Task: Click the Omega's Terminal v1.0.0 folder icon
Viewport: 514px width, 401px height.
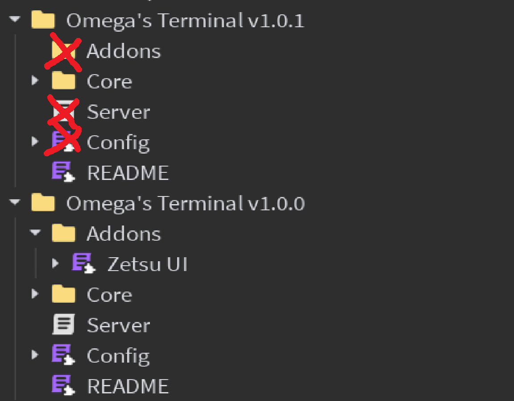Action: [43, 203]
